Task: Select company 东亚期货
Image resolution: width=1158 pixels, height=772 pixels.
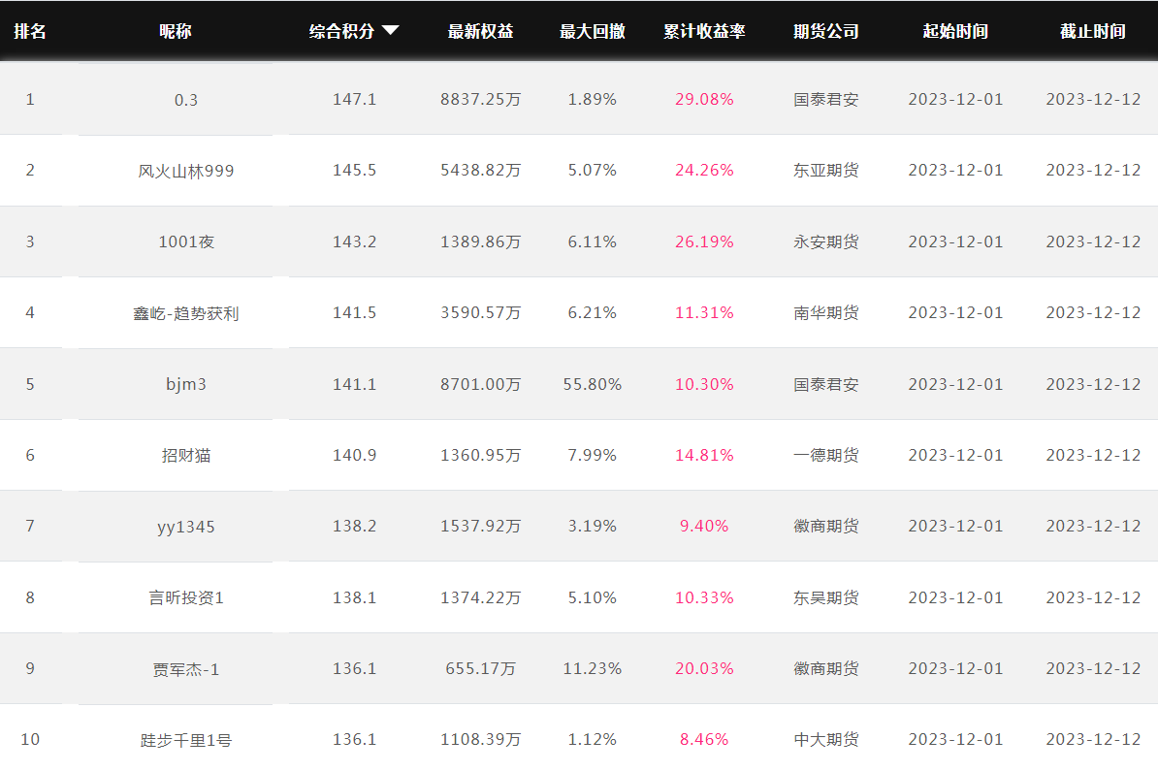Action: (x=825, y=171)
